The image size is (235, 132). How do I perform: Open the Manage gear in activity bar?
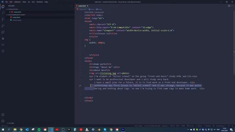(x=3, y=121)
